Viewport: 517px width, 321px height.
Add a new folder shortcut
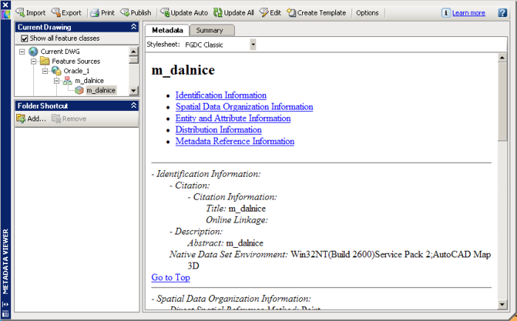point(31,118)
